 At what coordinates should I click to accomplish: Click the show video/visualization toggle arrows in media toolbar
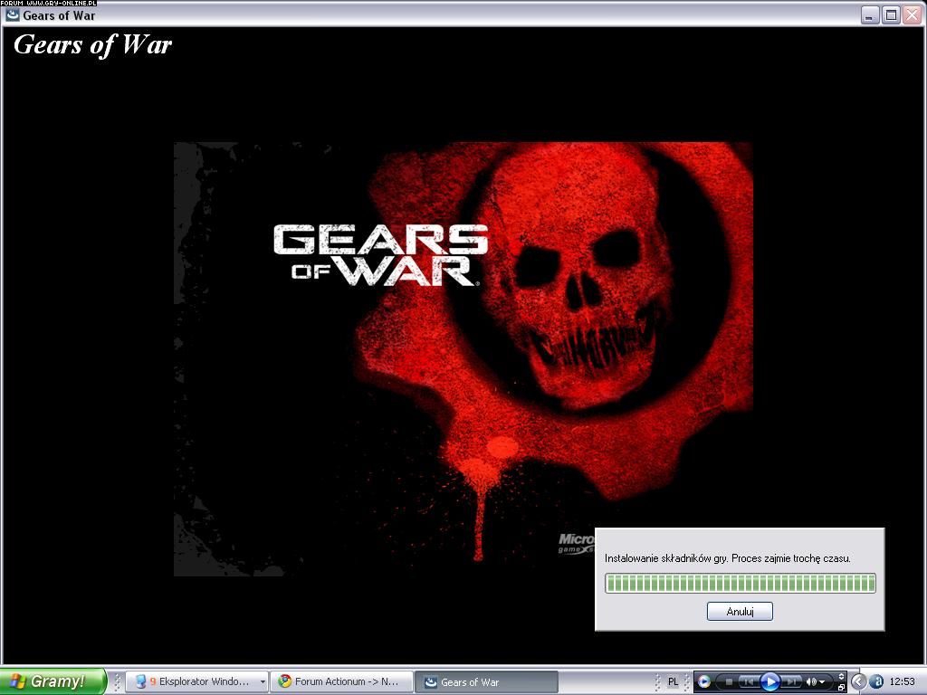pyautogui.click(x=841, y=675)
